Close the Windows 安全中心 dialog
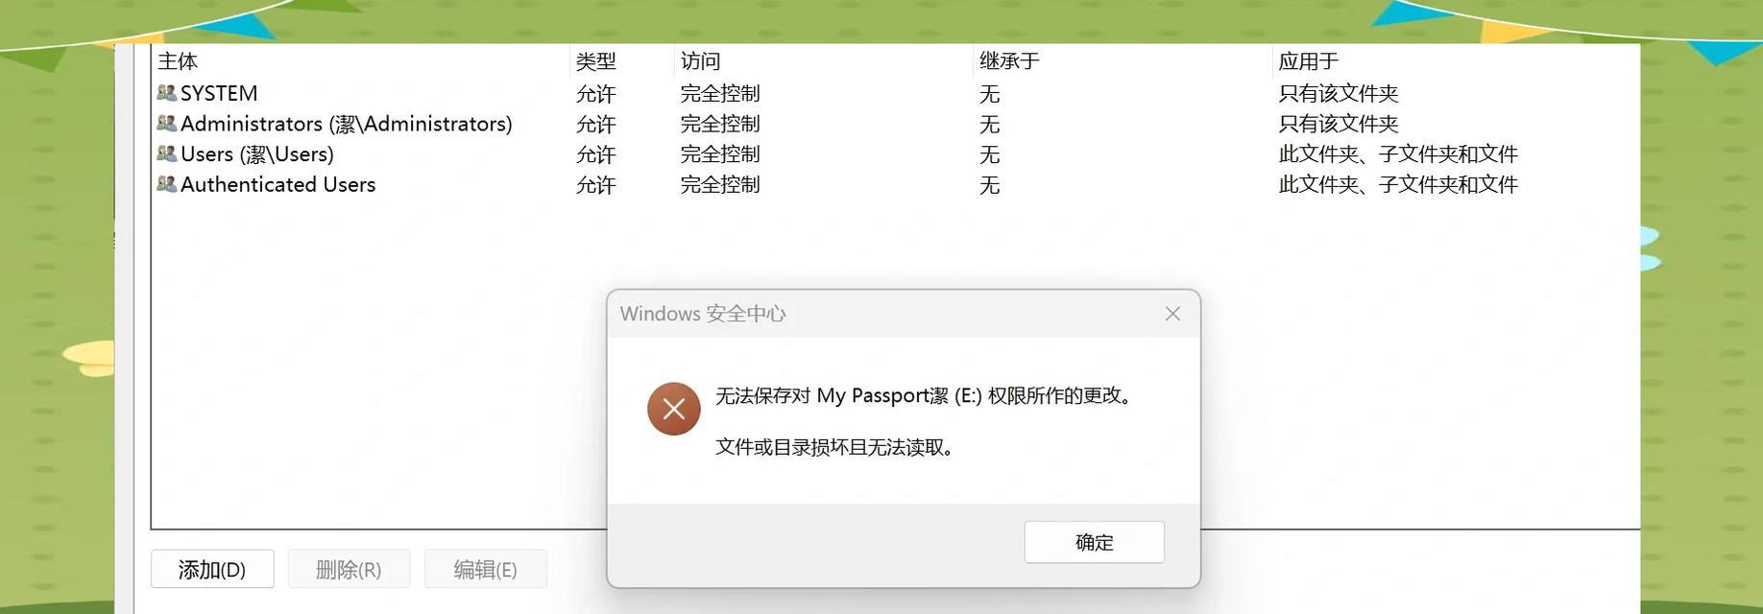This screenshot has height=614, width=1763. (1172, 314)
